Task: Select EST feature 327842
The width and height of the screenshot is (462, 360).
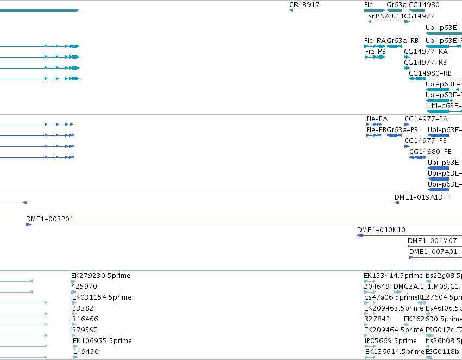Action: (377, 319)
